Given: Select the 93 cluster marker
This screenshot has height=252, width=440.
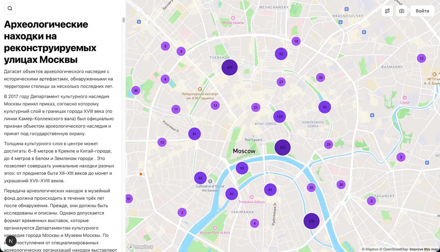Looking at the screenshot, I should 242,168.
